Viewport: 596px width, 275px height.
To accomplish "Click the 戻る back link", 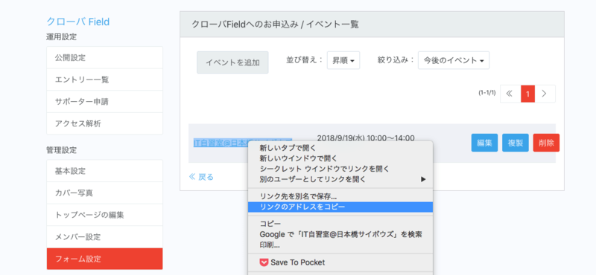I will (x=201, y=177).
